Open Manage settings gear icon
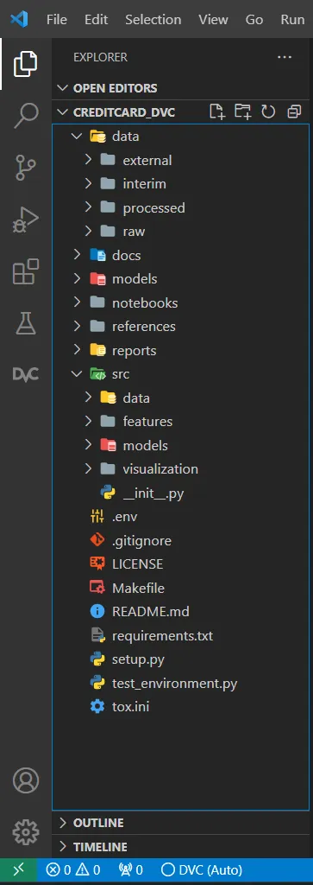 coord(26,831)
